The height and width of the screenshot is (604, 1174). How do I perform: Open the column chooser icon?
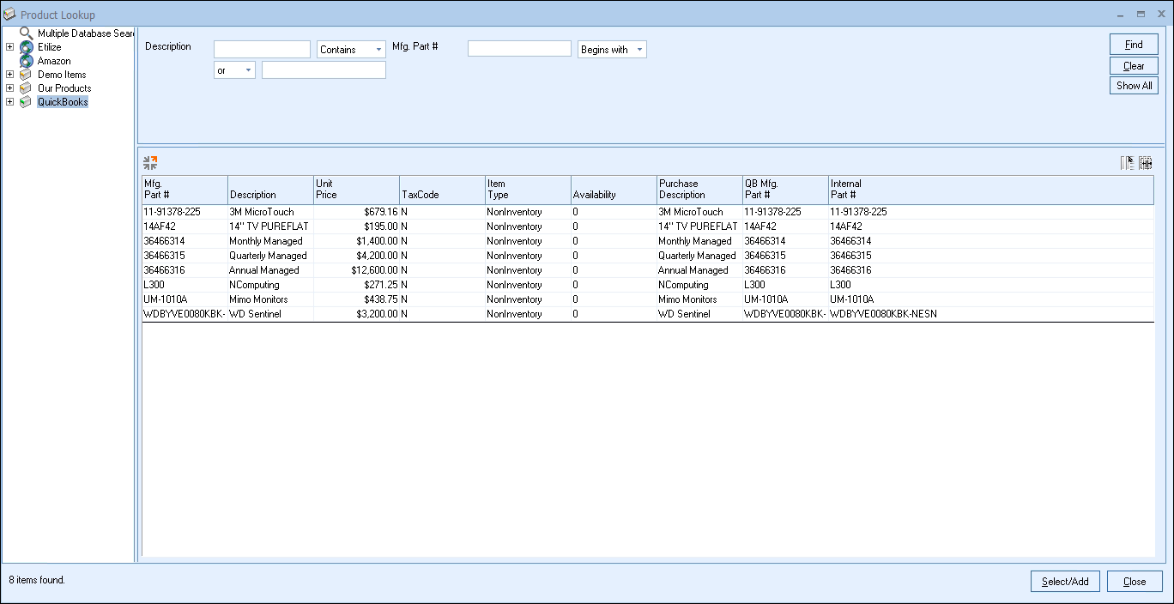pyautogui.click(x=1128, y=163)
